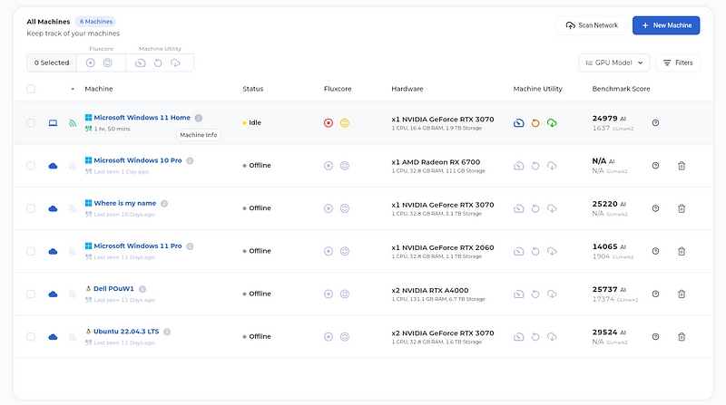Viewport: 726px width, 405px height.
Task: Toggle the select-all machines checkbox
Action: point(31,89)
